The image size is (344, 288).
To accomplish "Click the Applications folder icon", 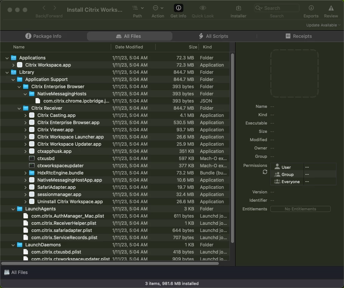I will click(x=14, y=58).
